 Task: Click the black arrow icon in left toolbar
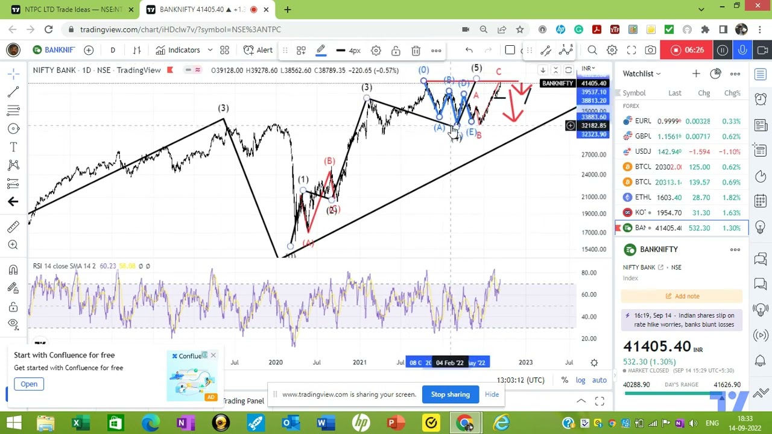point(13,202)
